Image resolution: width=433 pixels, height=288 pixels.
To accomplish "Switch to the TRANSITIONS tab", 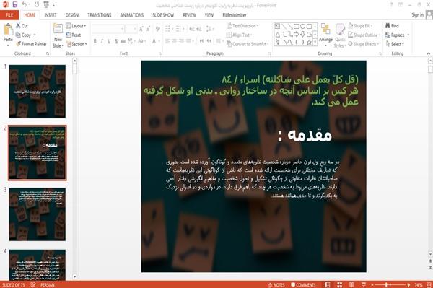I will click(x=100, y=15).
